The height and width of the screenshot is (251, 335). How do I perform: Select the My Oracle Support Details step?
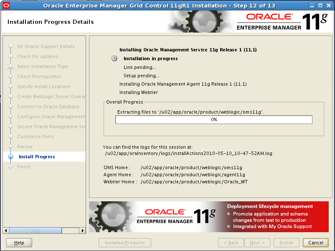tap(46, 46)
